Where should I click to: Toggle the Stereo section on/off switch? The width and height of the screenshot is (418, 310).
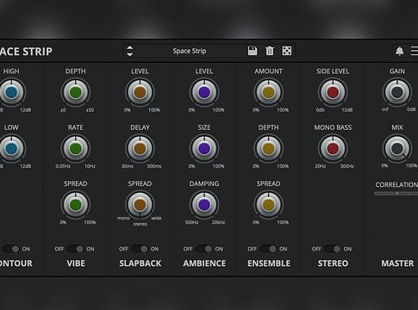pyautogui.click(x=333, y=249)
